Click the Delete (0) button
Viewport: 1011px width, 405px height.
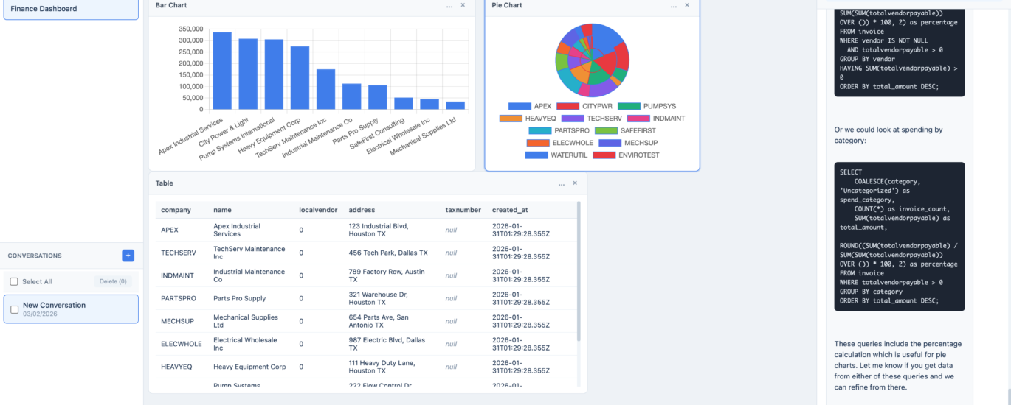[113, 281]
